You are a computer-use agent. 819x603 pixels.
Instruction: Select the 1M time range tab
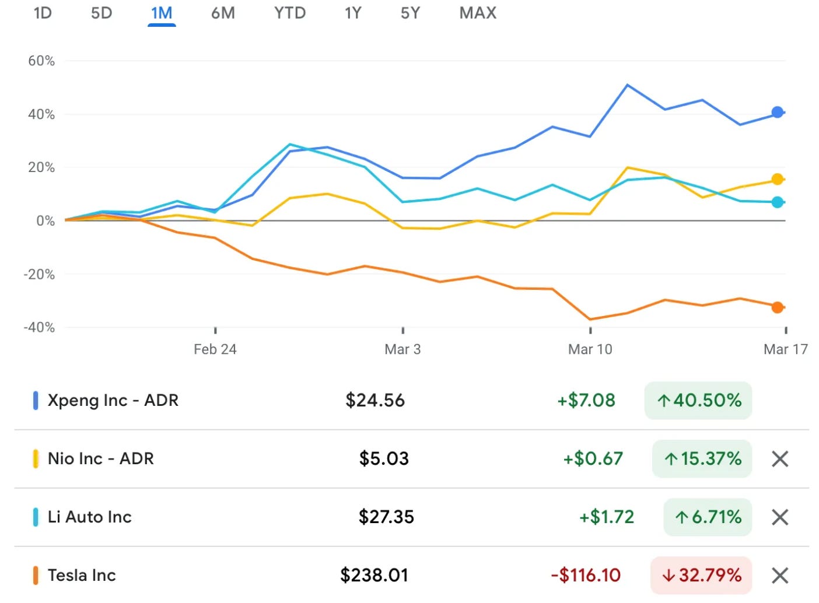(162, 13)
